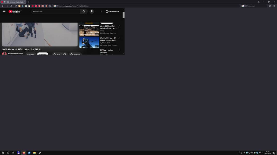
Task: Activate voice search microphone on YouTube
Action: pos(92,11)
